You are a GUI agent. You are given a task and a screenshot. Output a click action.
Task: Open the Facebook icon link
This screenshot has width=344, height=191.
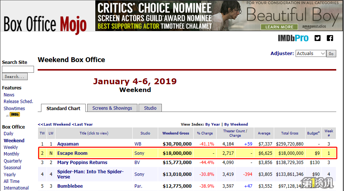(x=330, y=38)
